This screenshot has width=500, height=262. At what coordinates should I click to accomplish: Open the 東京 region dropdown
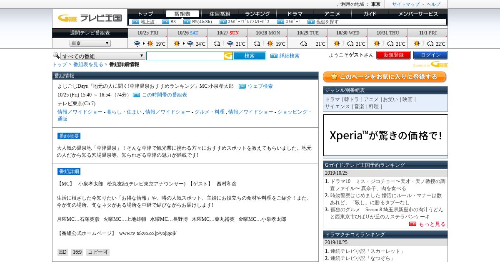point(90,43)
